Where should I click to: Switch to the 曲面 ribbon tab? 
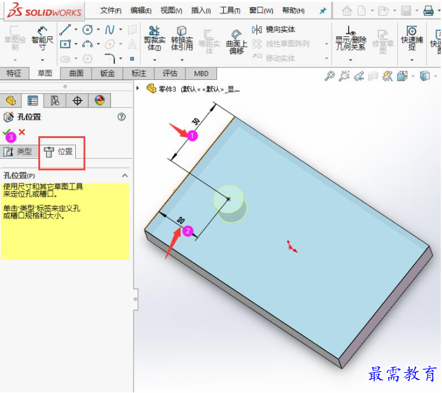76,73
